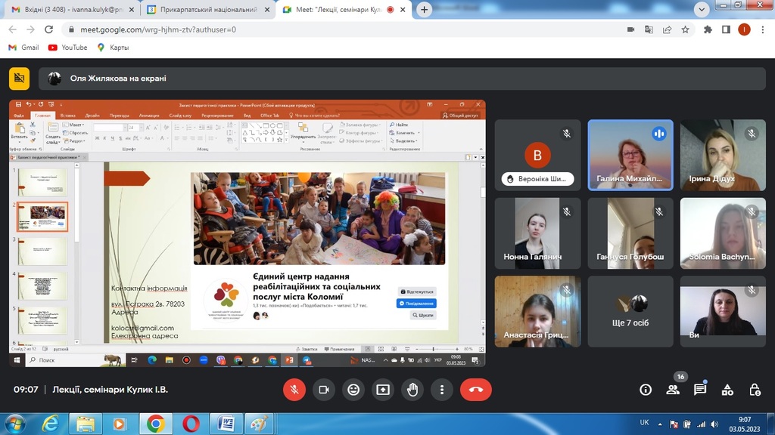Open the Gmail bookmark
Image resolution: width=775 pixels, height=435 pixels.
(x=23, y=48)
